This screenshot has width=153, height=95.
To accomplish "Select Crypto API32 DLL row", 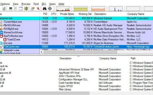I will point(76,86).
